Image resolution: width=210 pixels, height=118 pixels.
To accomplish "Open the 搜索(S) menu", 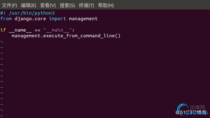I will (x=67, y=5).
